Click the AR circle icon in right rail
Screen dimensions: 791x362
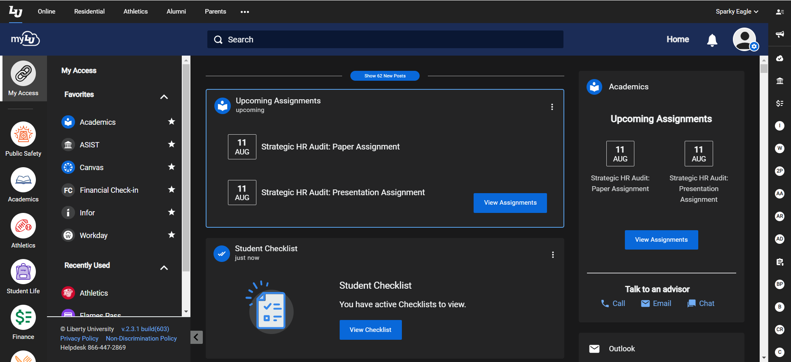[x=779, y=216]
